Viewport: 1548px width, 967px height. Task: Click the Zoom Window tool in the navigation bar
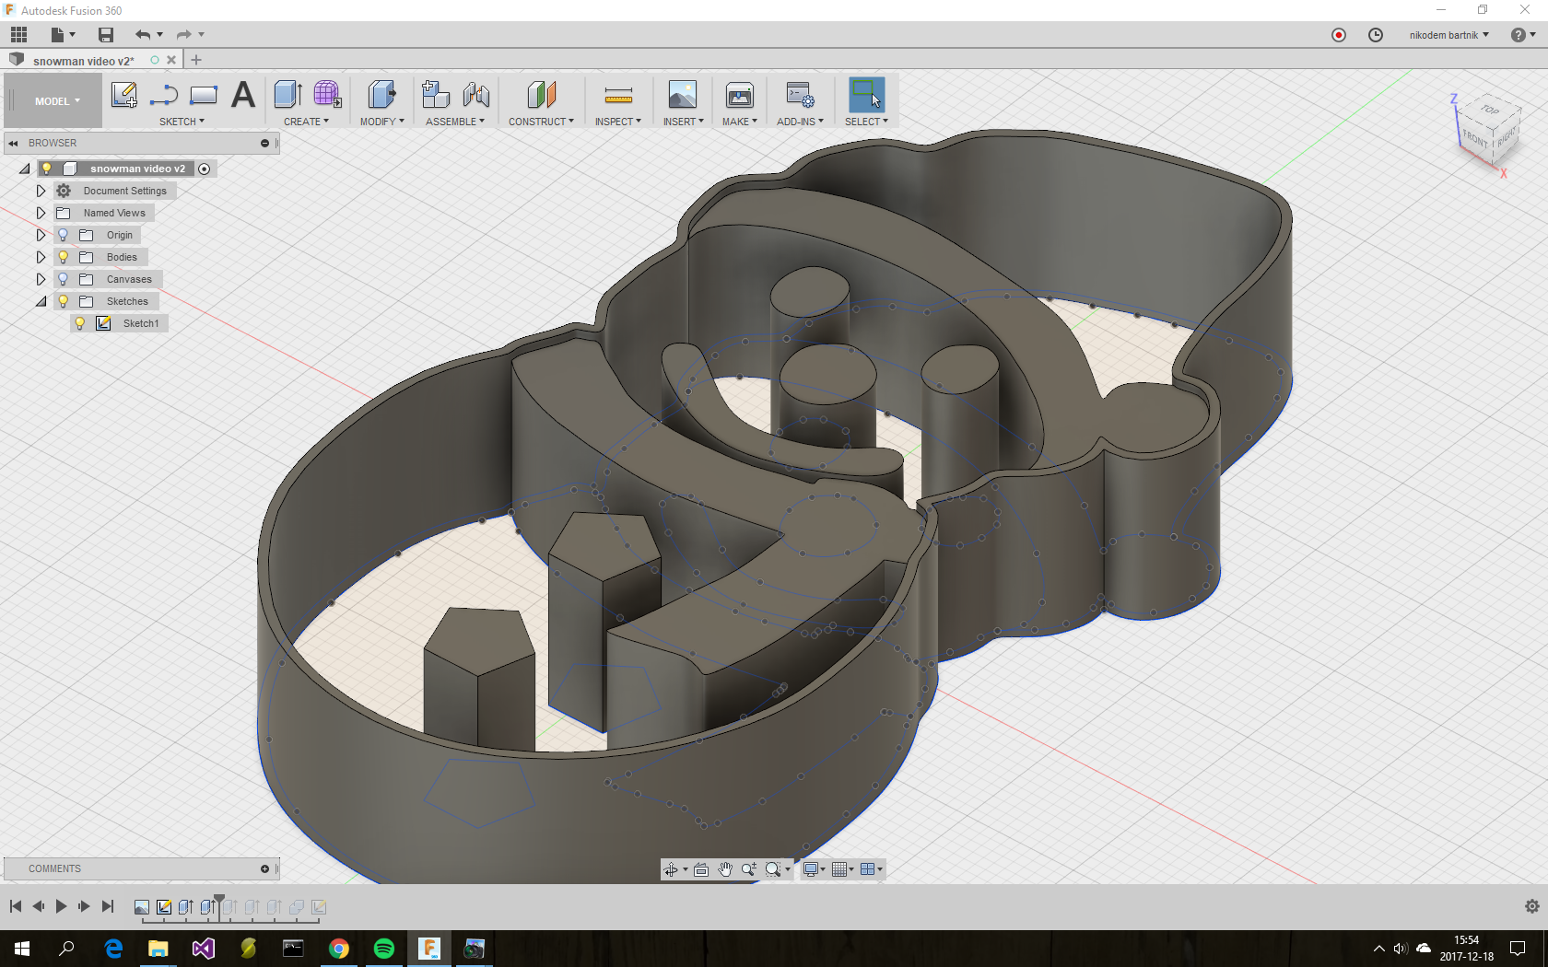pos(774,868)
